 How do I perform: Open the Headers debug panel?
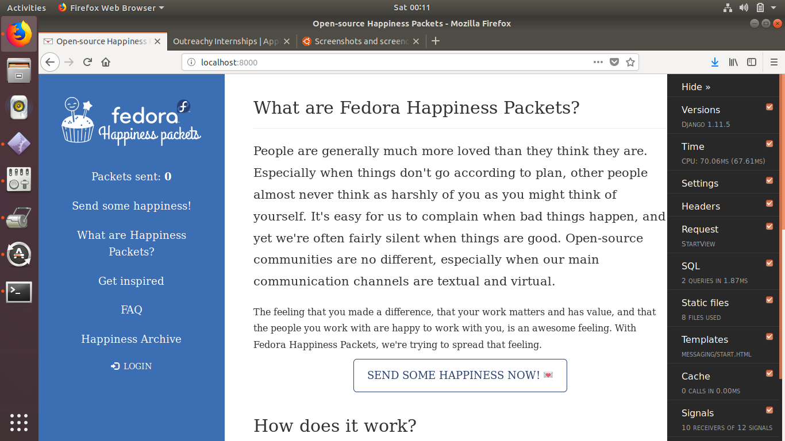click(701, 206)
